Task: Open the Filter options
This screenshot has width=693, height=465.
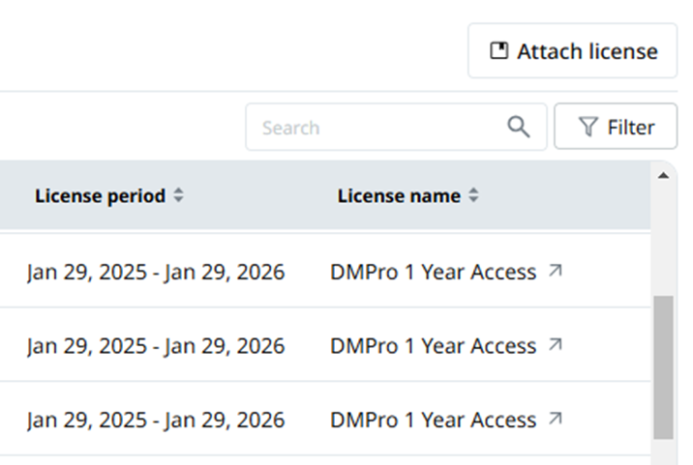Action: 616,127
